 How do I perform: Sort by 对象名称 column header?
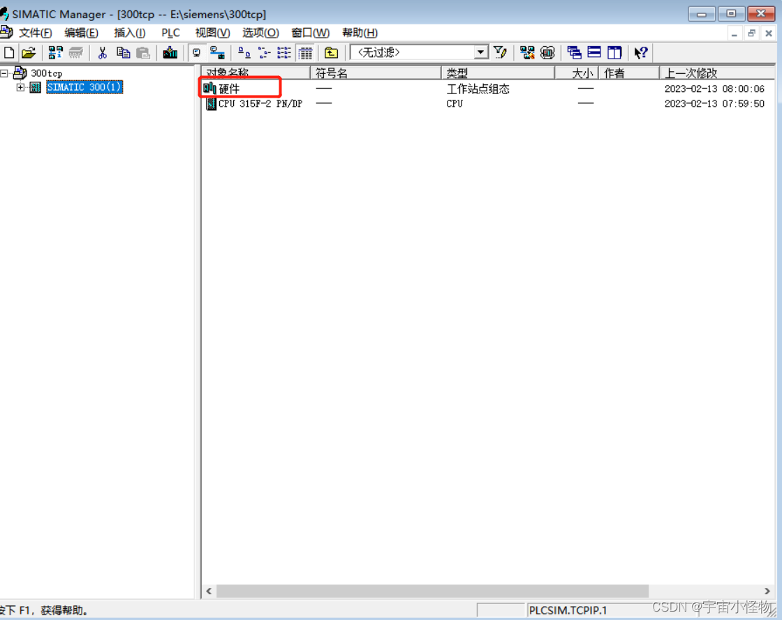(x=256, y=73)
